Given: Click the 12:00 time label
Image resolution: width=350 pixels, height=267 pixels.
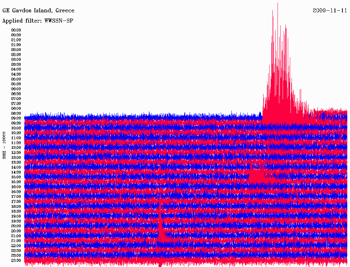Looking at the screenshot, I should [16, 148].
